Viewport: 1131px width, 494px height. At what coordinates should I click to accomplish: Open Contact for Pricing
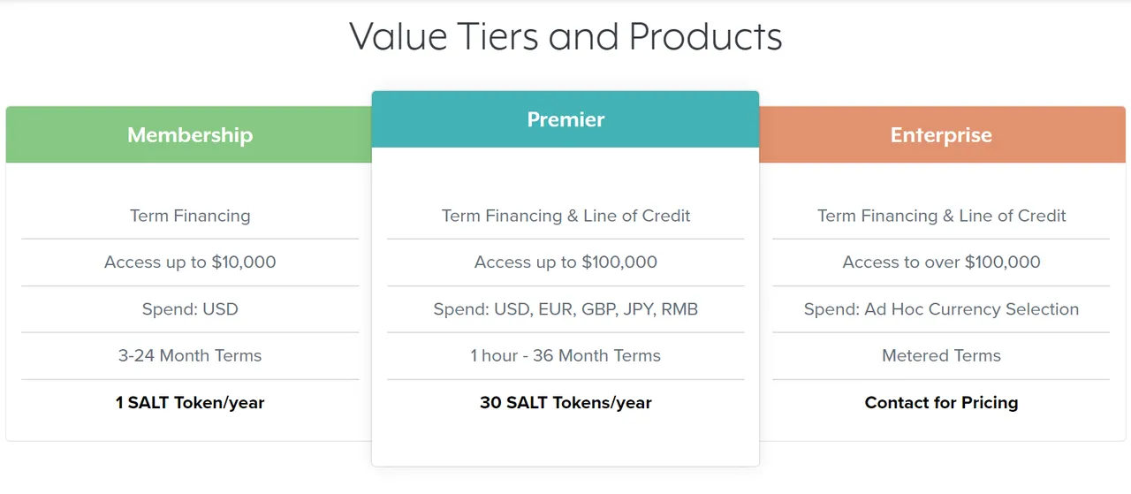(941, 403)
